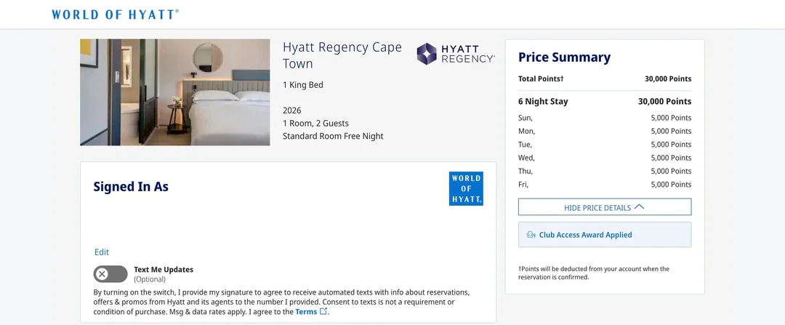This screenshot has width=785, height=325.
Task: Click the Hyatt Regency Cape Town title
Action: pos(342,55)
